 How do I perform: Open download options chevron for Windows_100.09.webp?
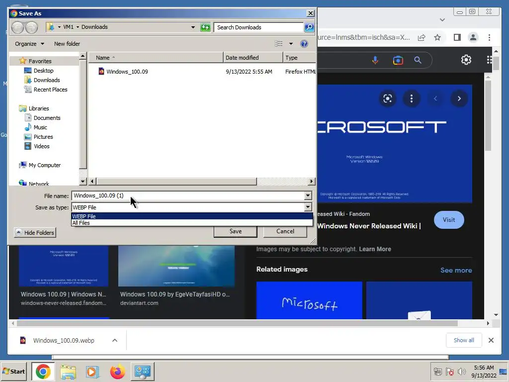[115, 340]
